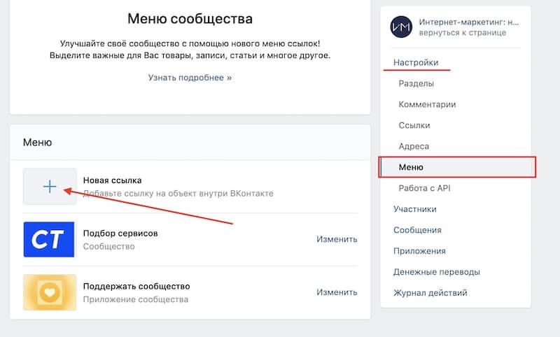Select Разделы in settings sidebar

click(416, 84)
